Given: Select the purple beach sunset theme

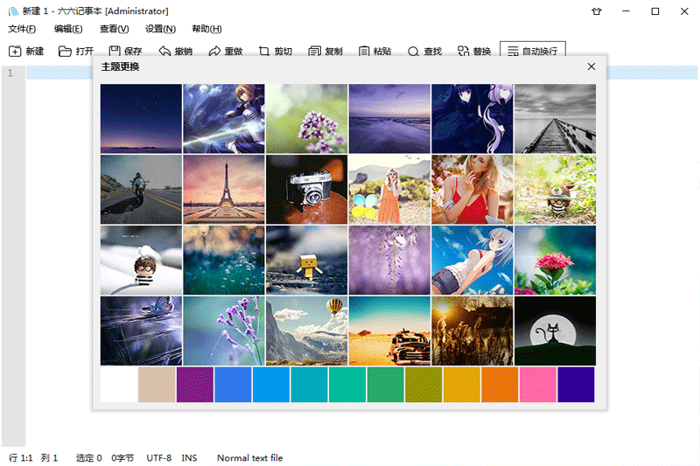Looking at the screenshot, I should 389,119.
